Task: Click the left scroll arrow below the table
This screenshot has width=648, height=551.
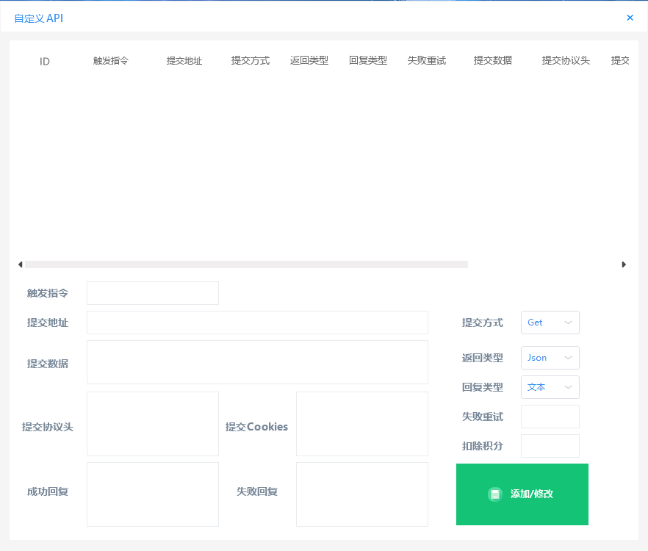Action: coord(20,264)
